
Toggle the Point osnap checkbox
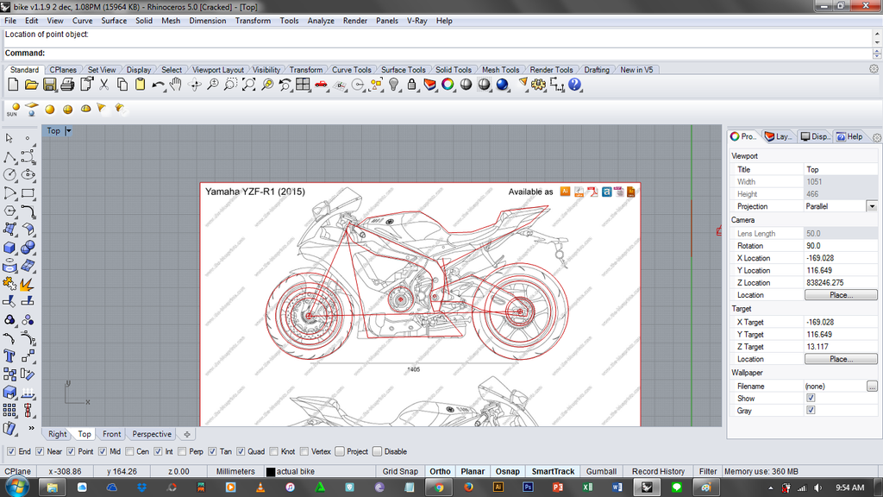pos(71,451)
